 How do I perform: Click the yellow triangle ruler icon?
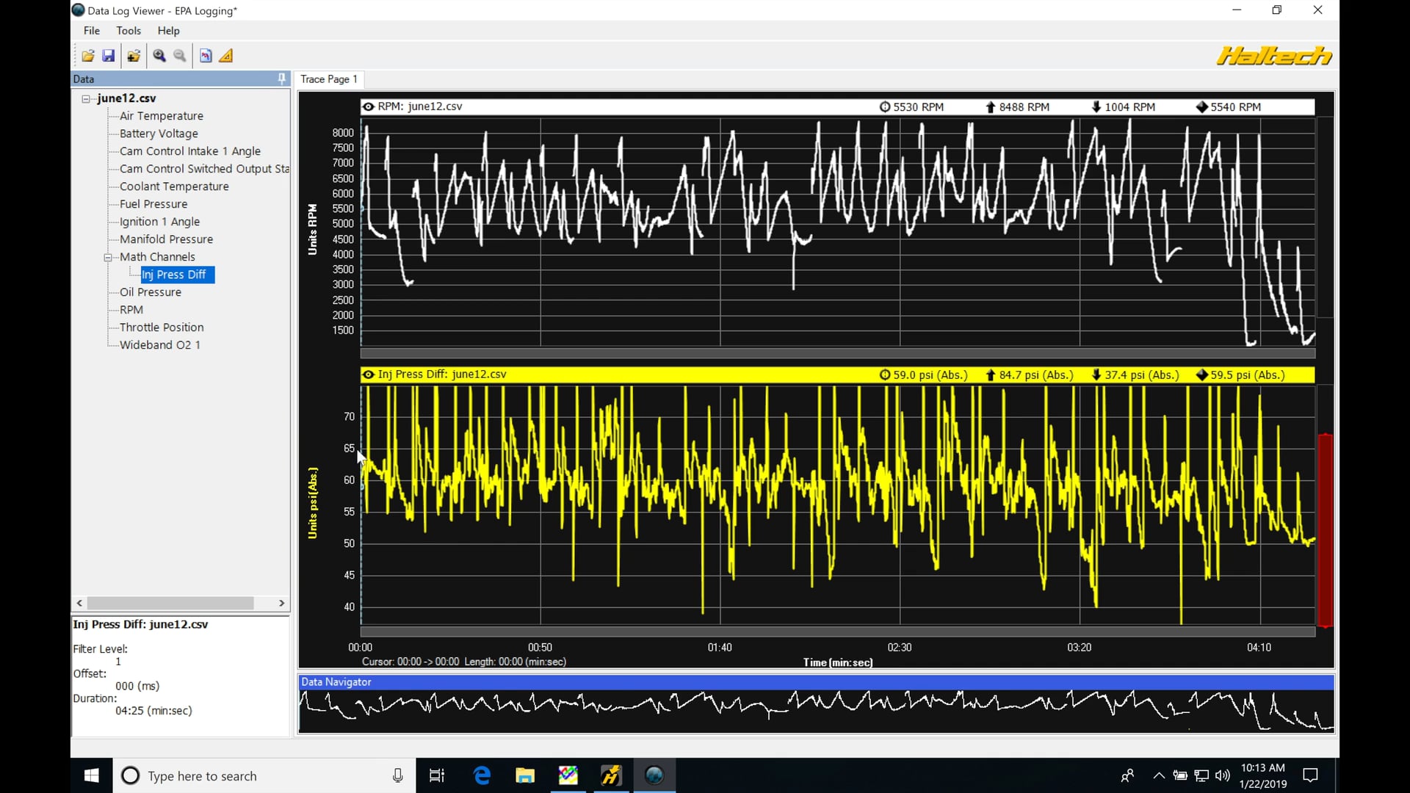click(226, 56)
